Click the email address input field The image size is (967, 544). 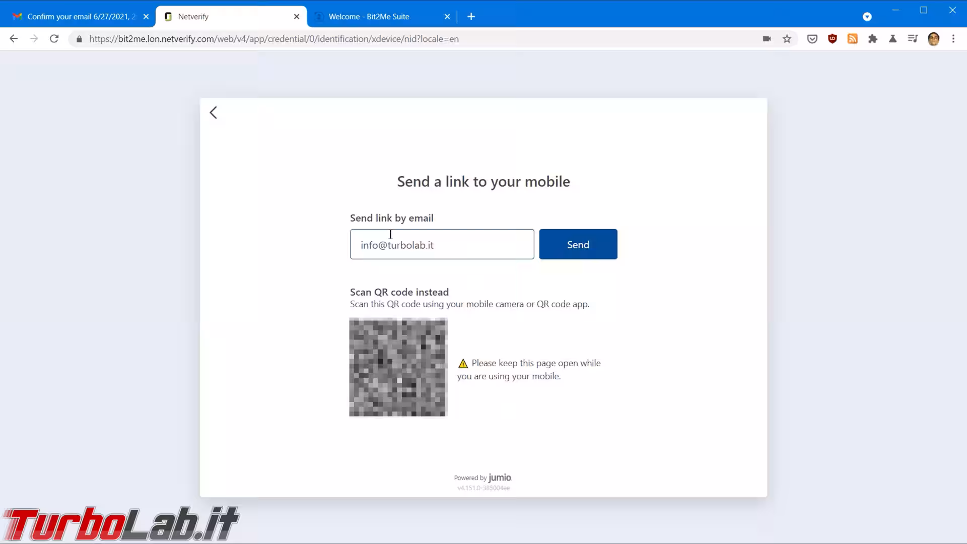coord(442,245)
